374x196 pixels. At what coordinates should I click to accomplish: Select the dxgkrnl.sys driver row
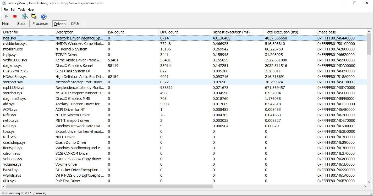coord(12,66)
